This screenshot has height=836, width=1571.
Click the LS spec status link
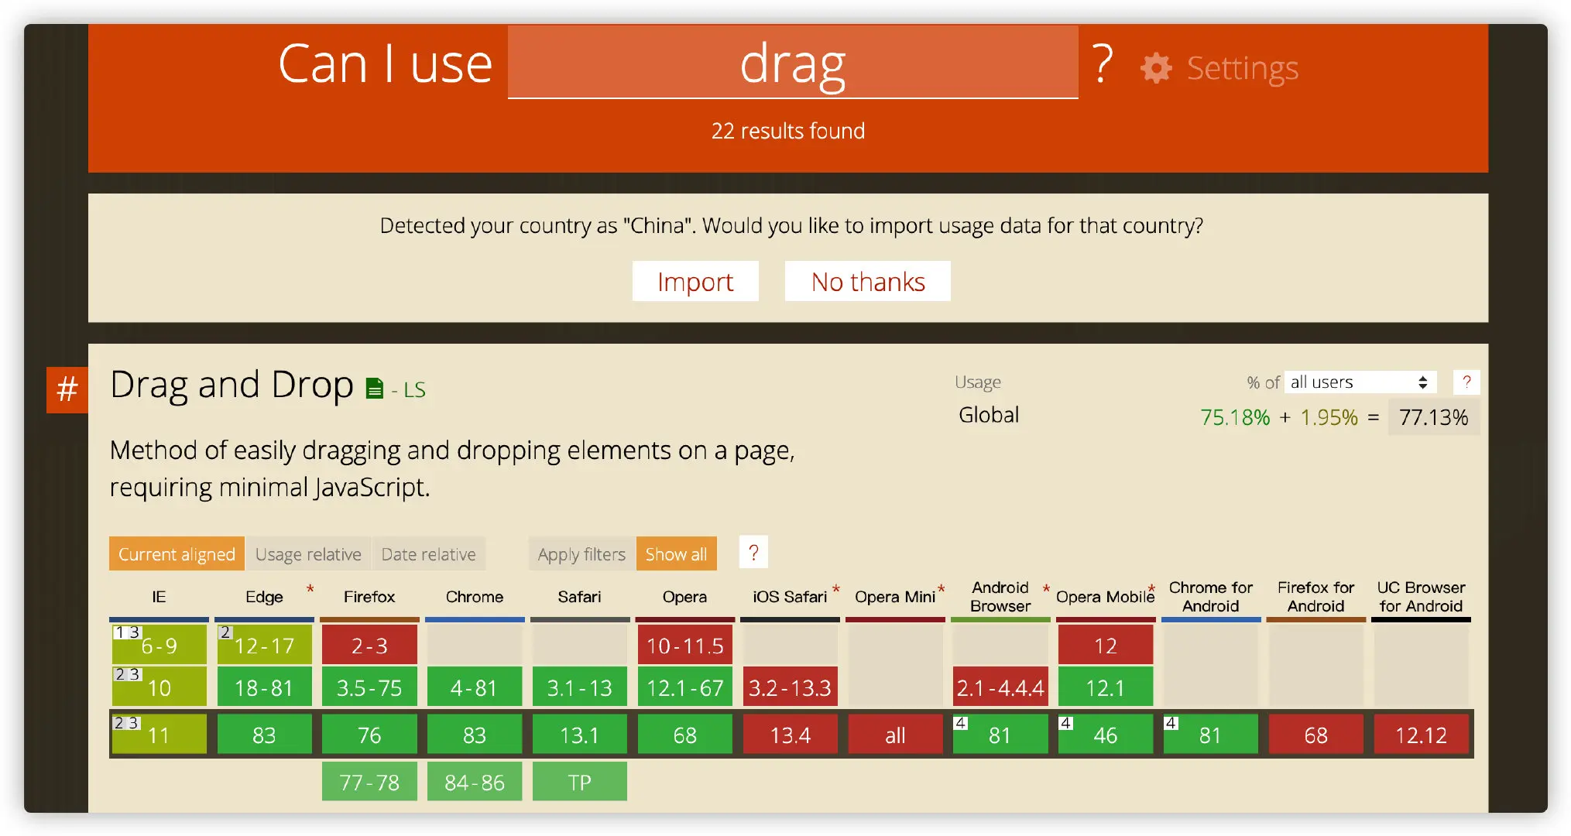[414, 390]
